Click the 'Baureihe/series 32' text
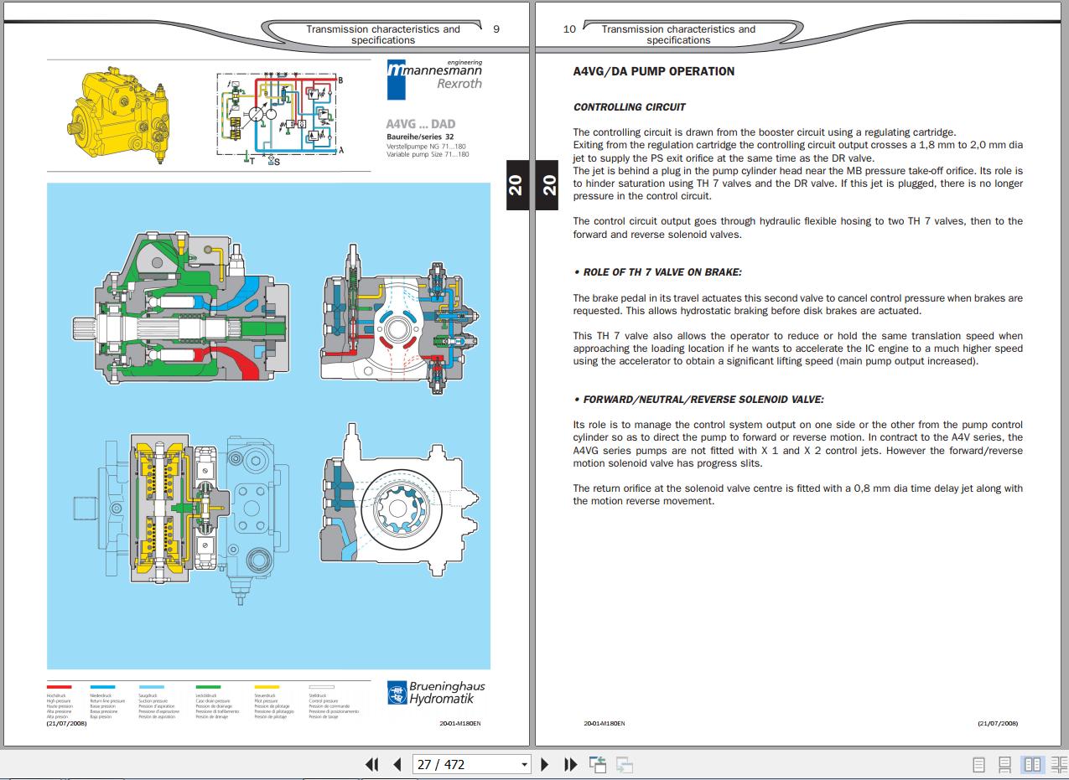 point(420,137)
